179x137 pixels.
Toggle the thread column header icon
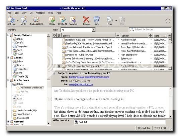(54, 35)
